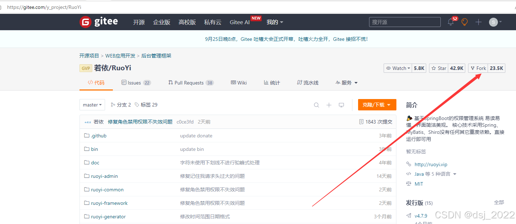
Task: Open commit hash c0ce3fd
Action: [185, 122]
